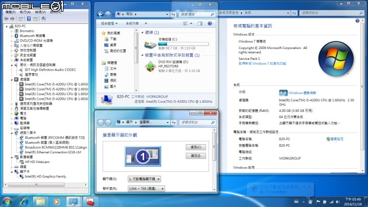Viewport: 368px width, 207px height.
Task: Collapse the 硬碟 (1) hard disk group
Action: pyautogui.click(x=143, y=33)
